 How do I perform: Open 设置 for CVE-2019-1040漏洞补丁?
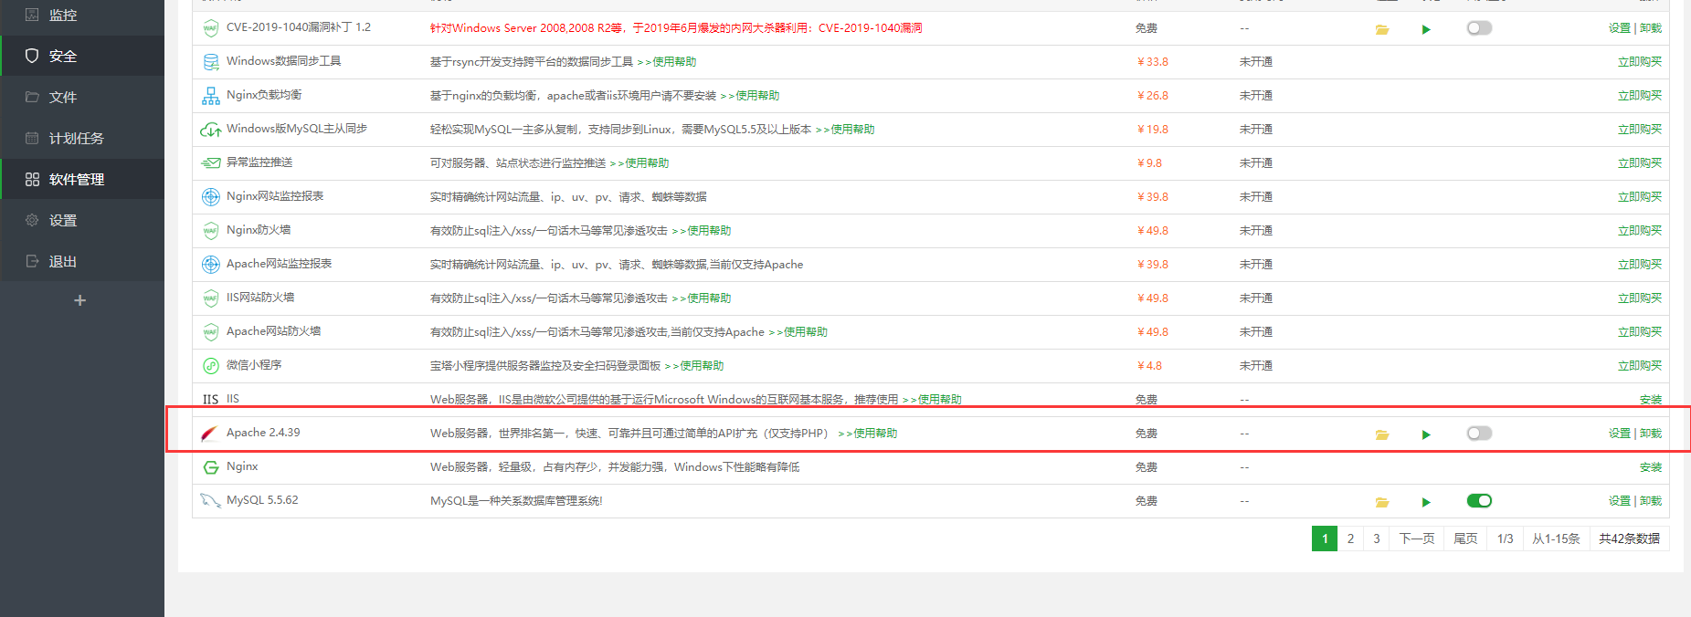coord(1620,28)
